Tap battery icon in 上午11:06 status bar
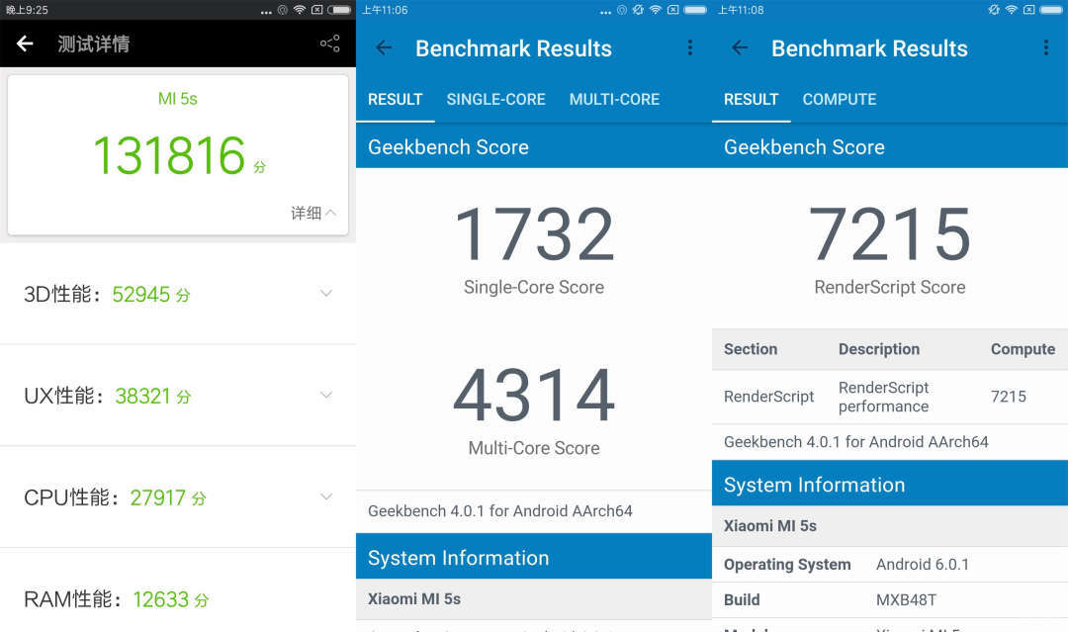 coord(695,10)
